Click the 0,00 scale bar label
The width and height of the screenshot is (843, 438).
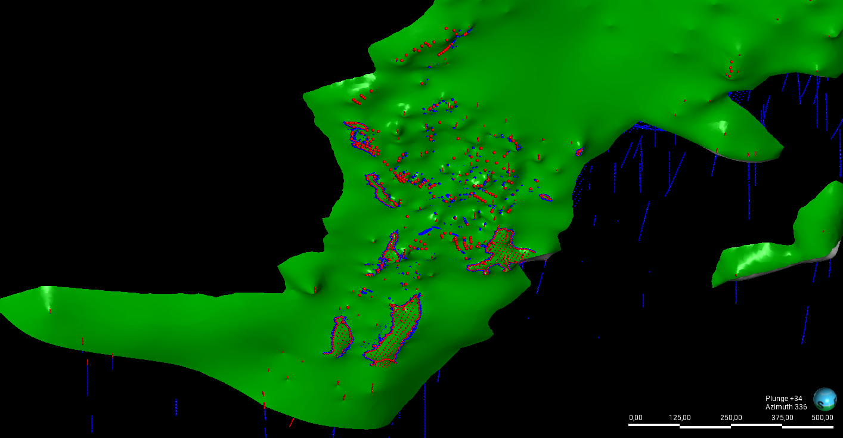point(636,417)
